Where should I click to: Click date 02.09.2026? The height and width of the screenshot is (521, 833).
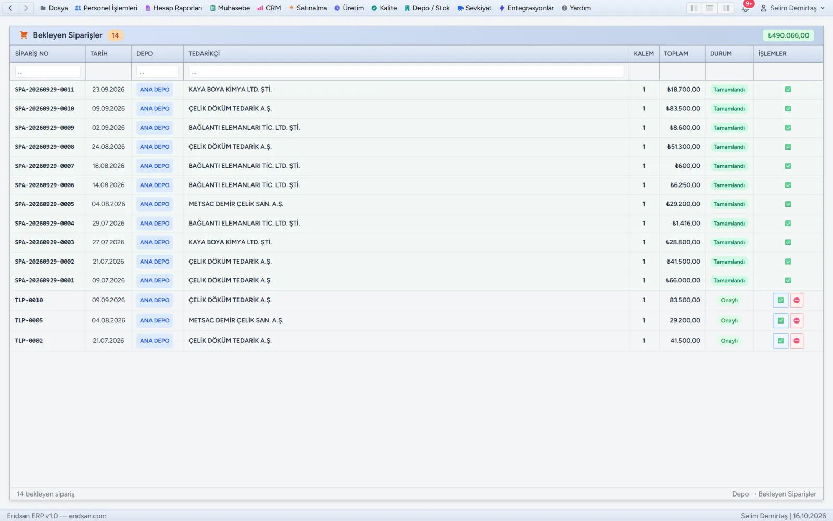point(108,128)
